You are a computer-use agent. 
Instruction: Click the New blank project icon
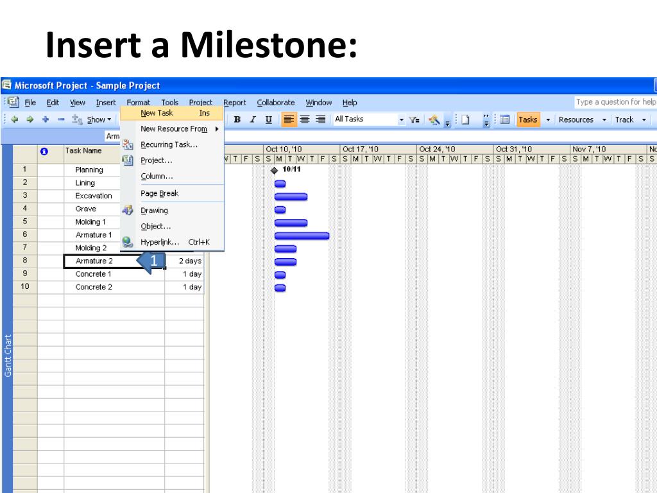(x=465, y=119)
